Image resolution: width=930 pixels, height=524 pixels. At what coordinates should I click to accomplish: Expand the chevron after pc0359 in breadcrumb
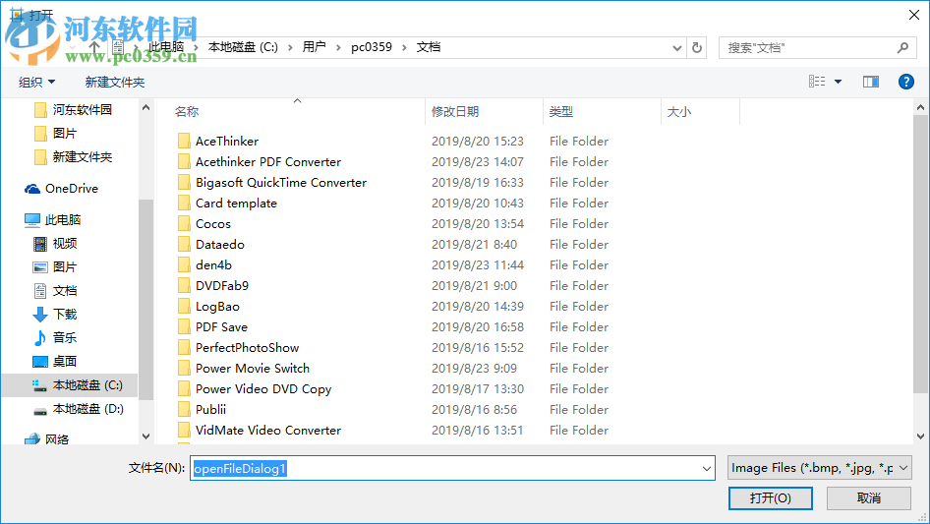click(x=404, y=47)
